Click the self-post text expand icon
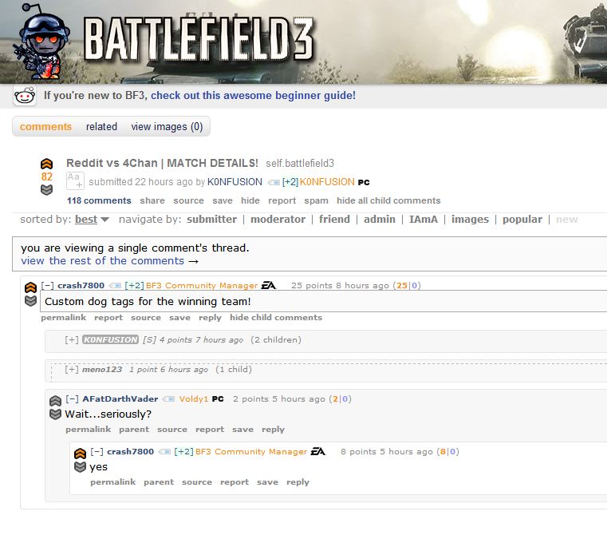 pyautogui.click(x=75, y=181)
